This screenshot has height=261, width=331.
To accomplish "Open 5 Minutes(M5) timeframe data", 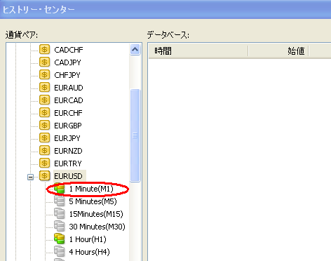I will pos(93,201).
